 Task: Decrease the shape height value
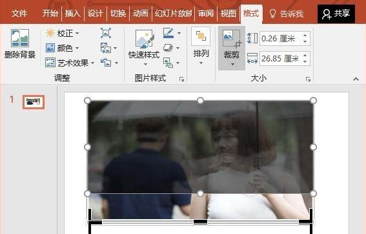[305, 41]
